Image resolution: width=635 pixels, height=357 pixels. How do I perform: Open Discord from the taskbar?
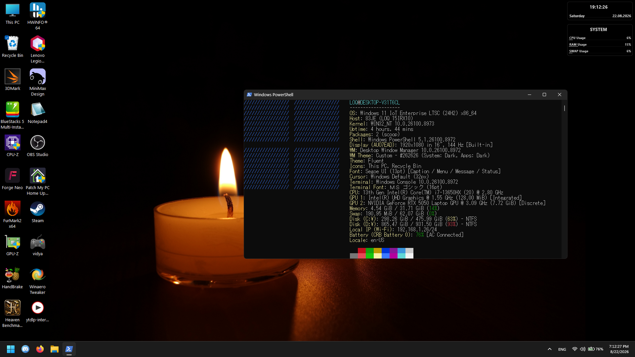point(25,349)
